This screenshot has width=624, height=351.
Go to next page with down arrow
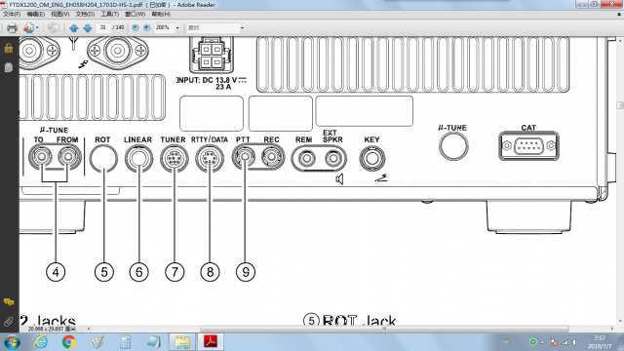(x=88, y=28)
